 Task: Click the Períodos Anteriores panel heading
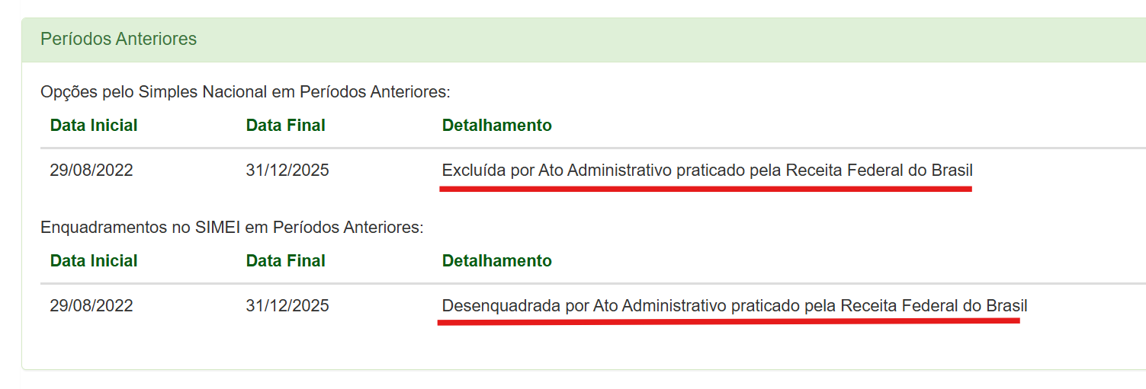point(118,39)
